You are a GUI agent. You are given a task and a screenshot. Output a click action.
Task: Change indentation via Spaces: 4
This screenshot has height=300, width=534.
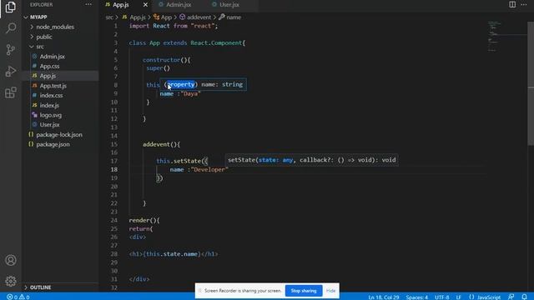[x=417, y=297]
